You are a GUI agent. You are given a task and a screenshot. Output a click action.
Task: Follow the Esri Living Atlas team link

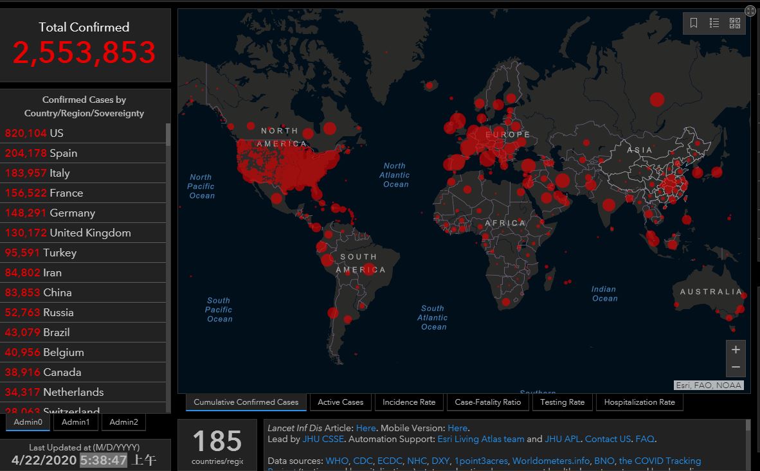pos(480,439)
